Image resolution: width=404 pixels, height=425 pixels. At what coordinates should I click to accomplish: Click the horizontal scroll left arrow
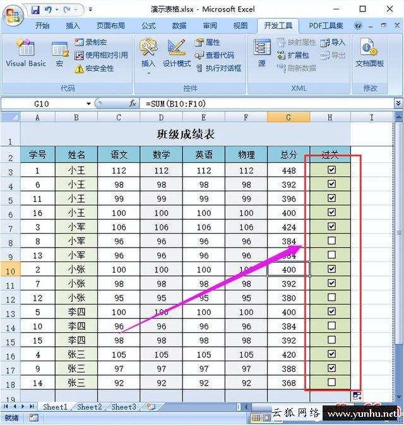(246, 407)
